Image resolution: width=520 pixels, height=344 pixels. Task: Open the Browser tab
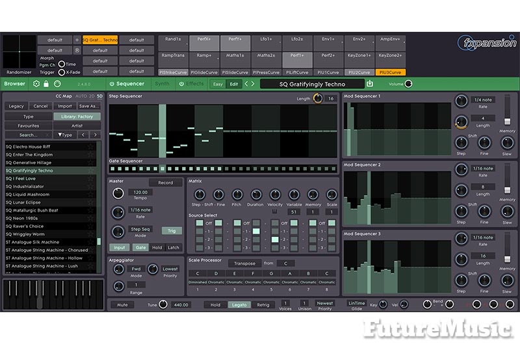14,84
